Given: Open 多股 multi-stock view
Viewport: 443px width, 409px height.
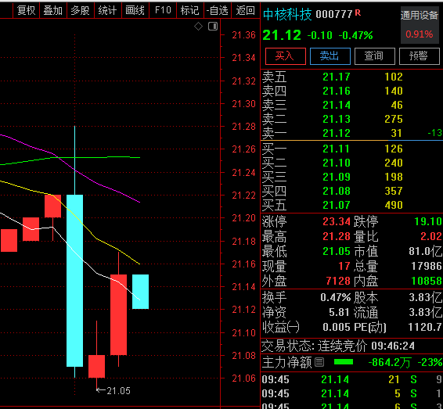Looking at the screenshot, I should (80, 11).
